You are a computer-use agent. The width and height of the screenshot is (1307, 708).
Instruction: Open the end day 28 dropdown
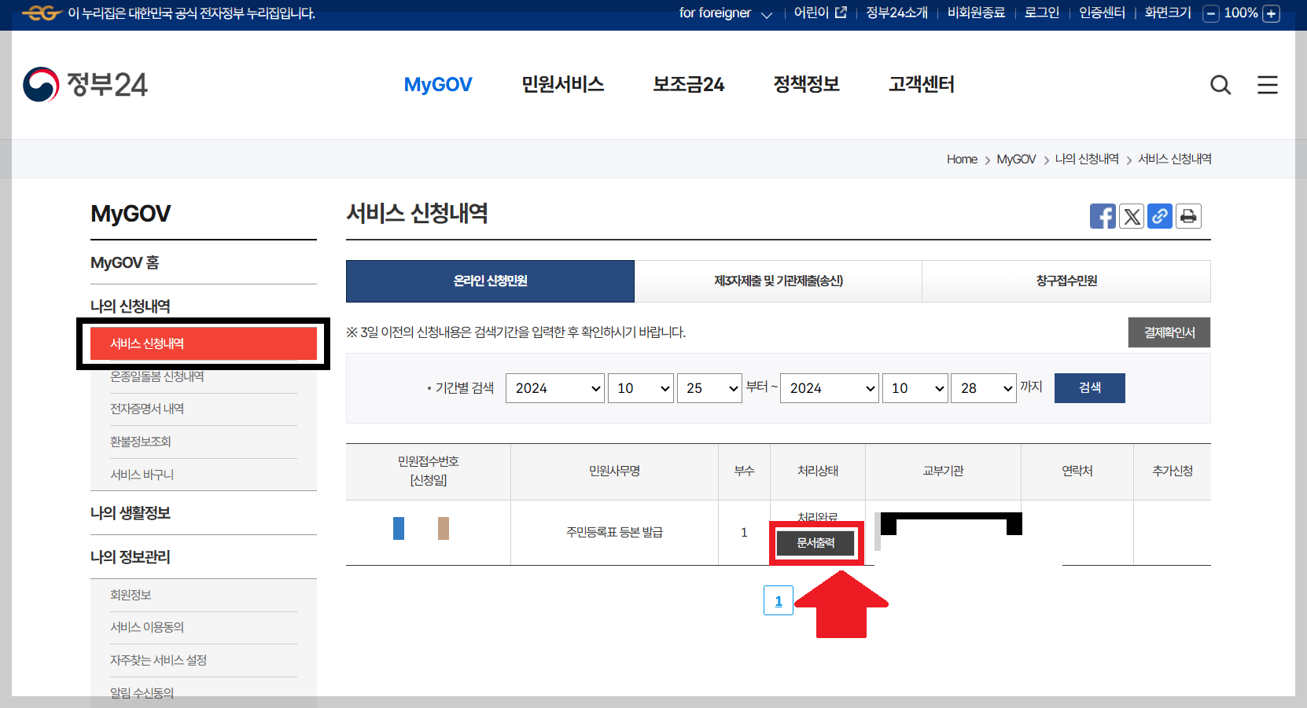pyautogui.click(x=984, y=387)
